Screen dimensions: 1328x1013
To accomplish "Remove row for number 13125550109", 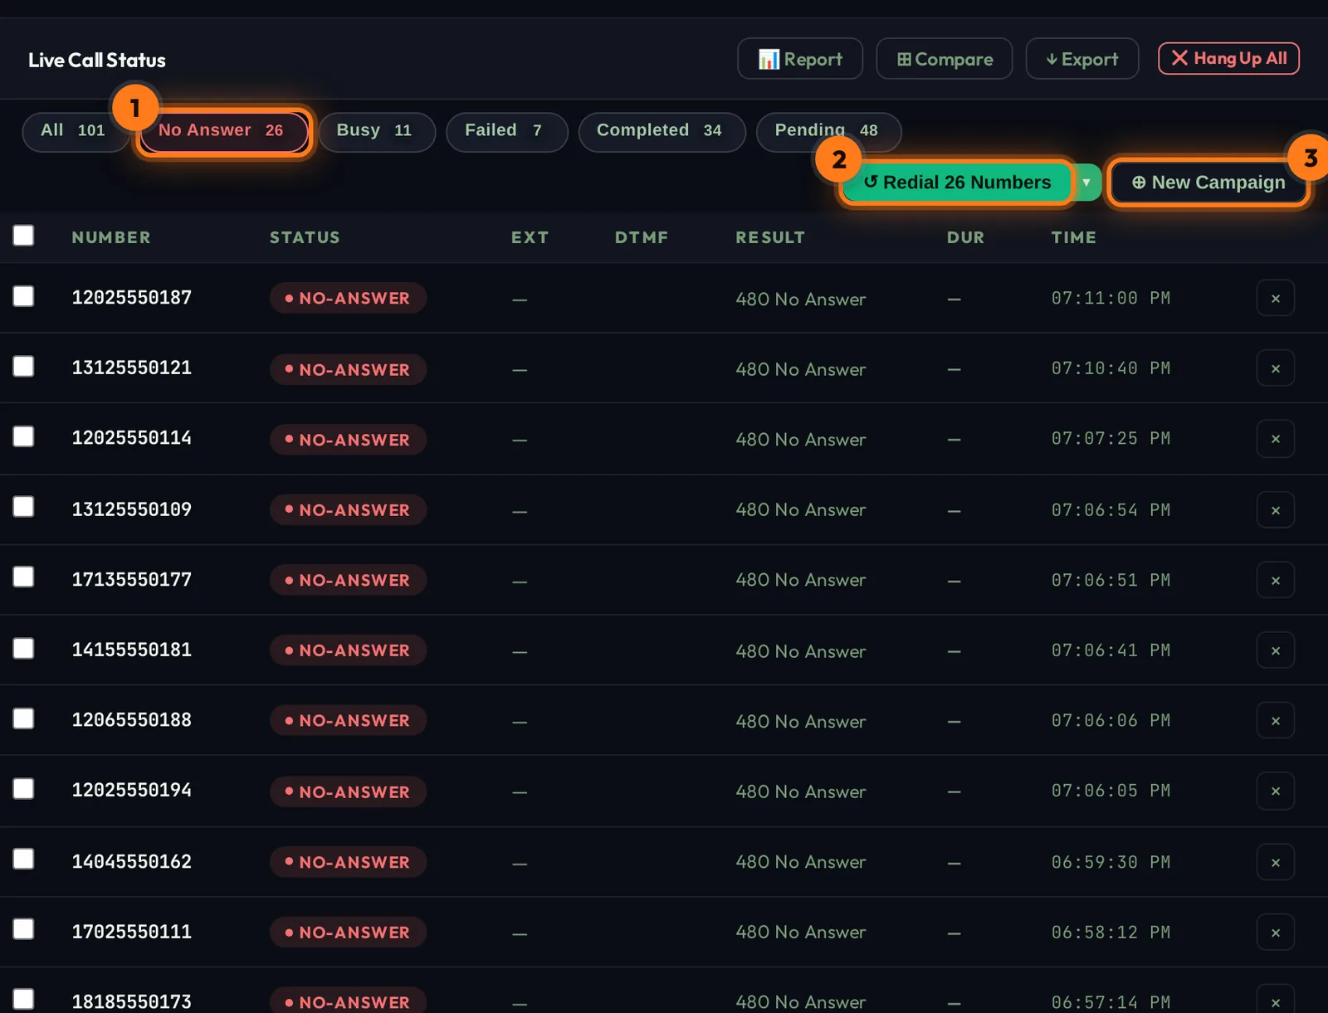I will (x=1276, y=510).
